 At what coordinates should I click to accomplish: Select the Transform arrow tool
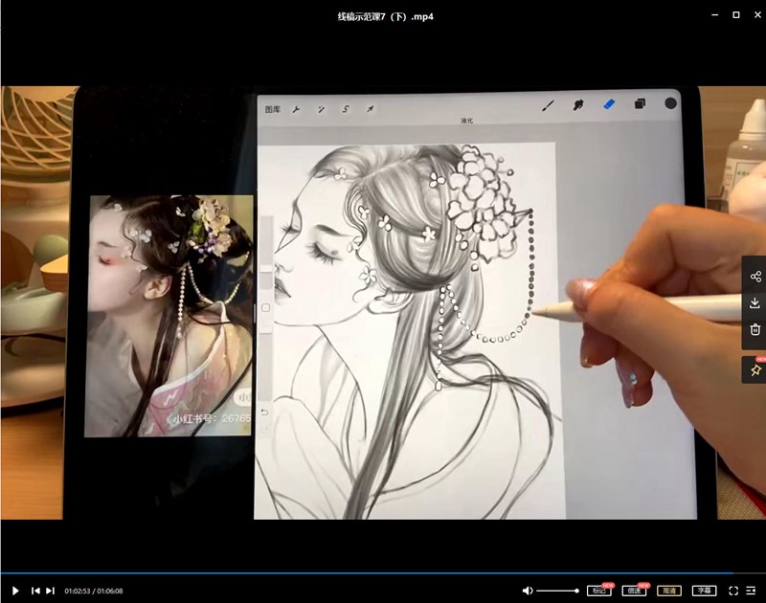point(370,108)
